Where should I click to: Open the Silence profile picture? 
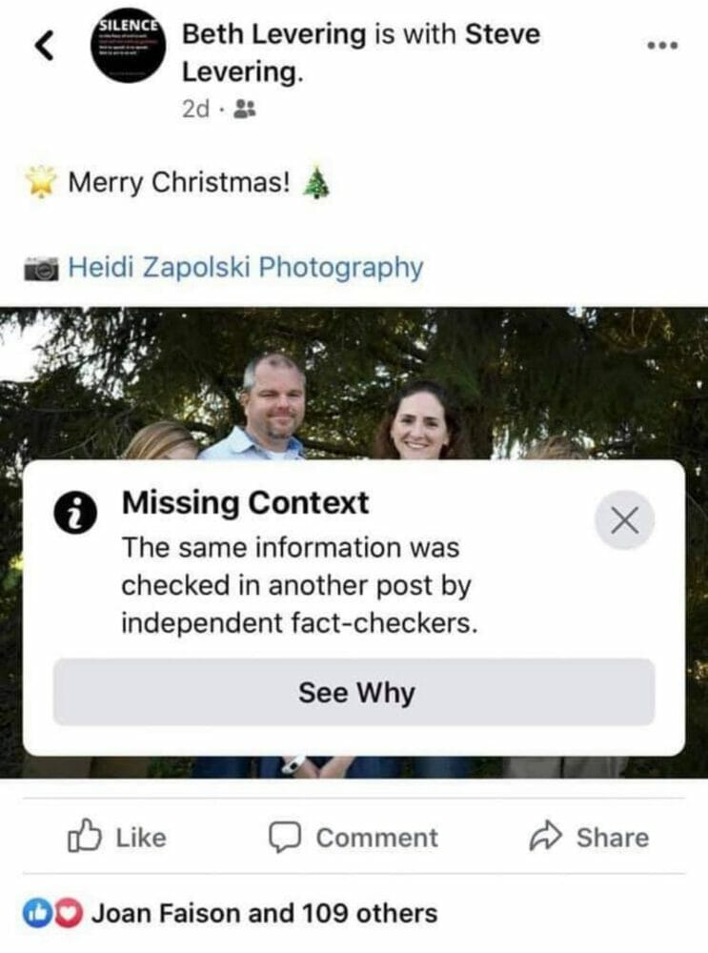pos(129,46)
